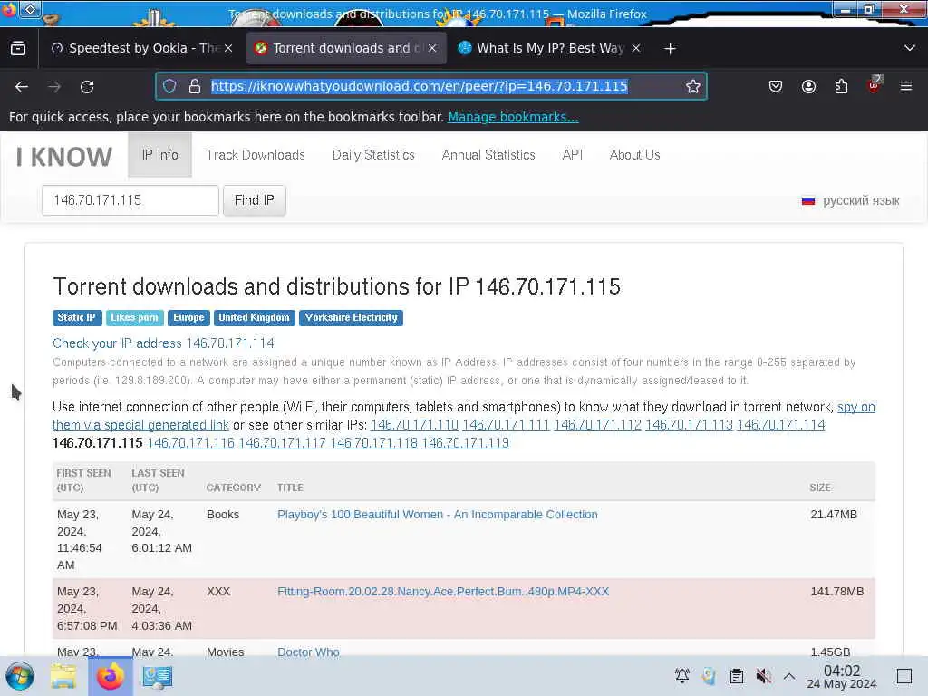Open the About Us page
This screenshot has width=928, height=696.
[634, 154]
